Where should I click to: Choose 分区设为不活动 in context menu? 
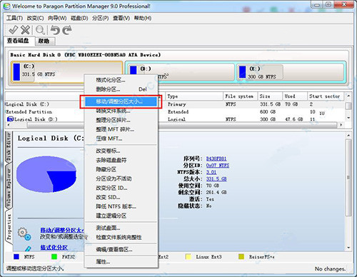point(121,178)
